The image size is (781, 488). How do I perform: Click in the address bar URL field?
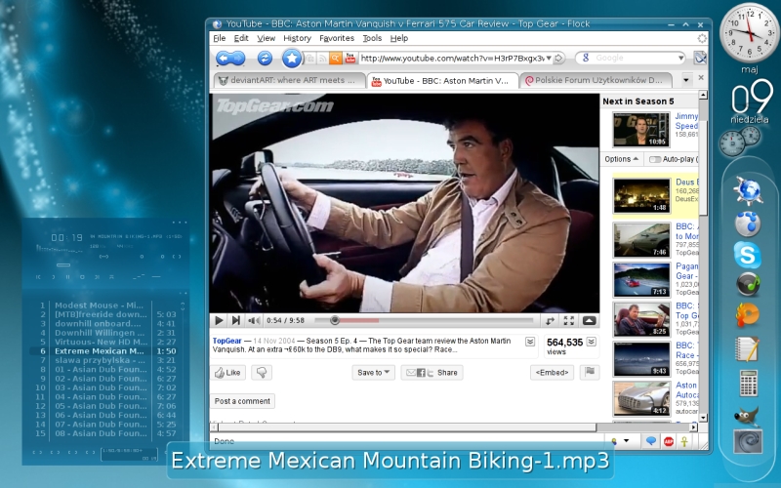pyautogui.click(x=453, y=59)
